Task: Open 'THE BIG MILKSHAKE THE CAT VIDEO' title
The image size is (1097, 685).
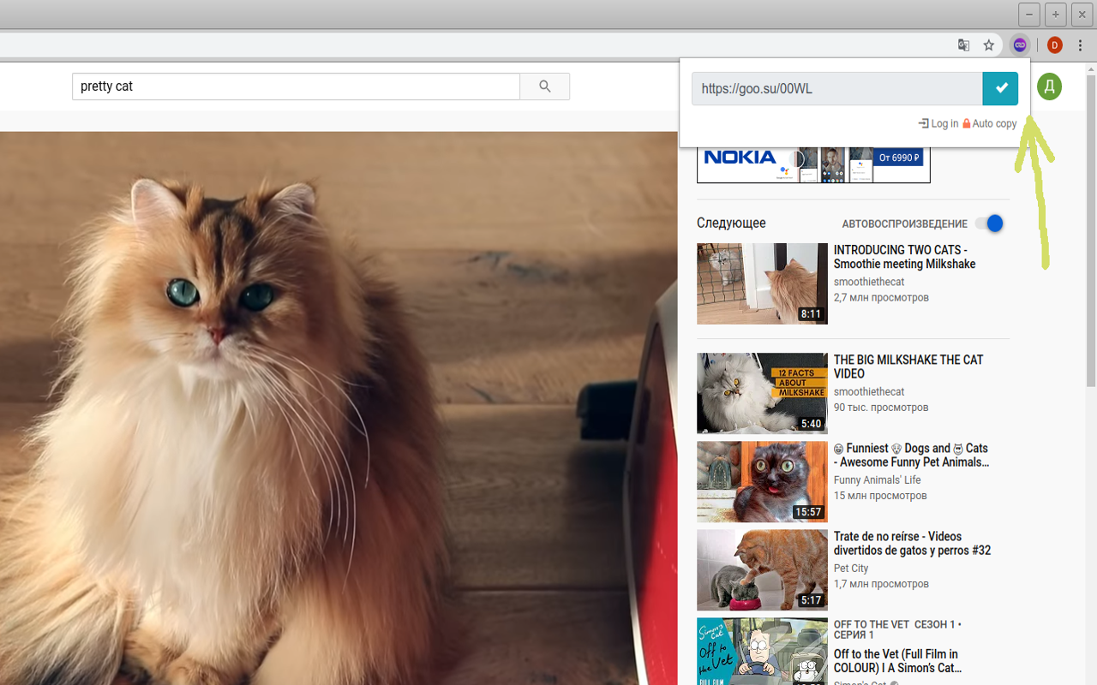Action: 908,366
